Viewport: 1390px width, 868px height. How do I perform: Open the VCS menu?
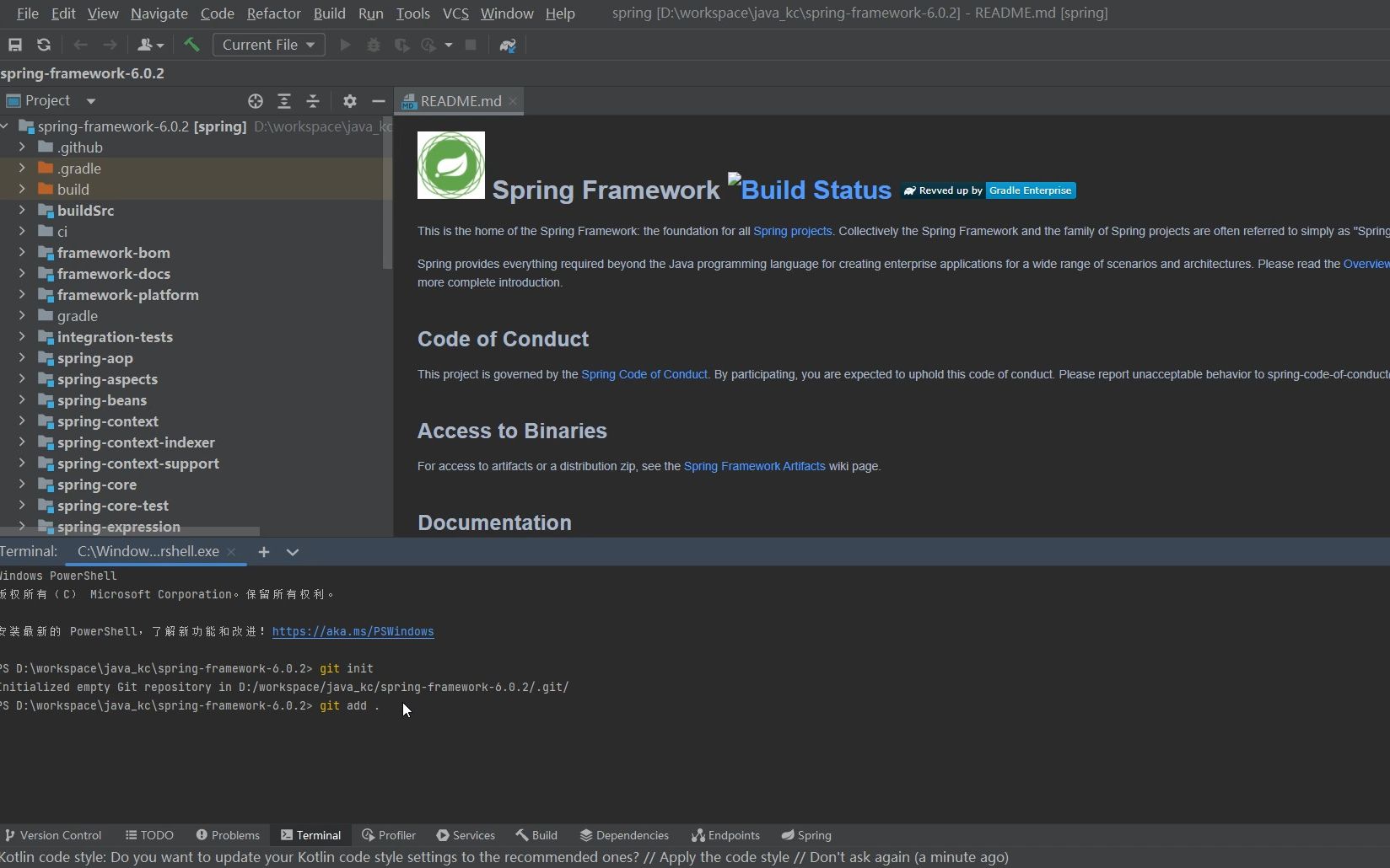455,13
